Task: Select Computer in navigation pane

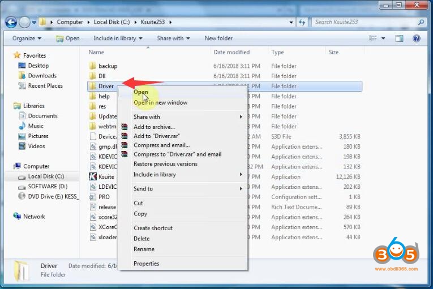Action: coord(36,166)
